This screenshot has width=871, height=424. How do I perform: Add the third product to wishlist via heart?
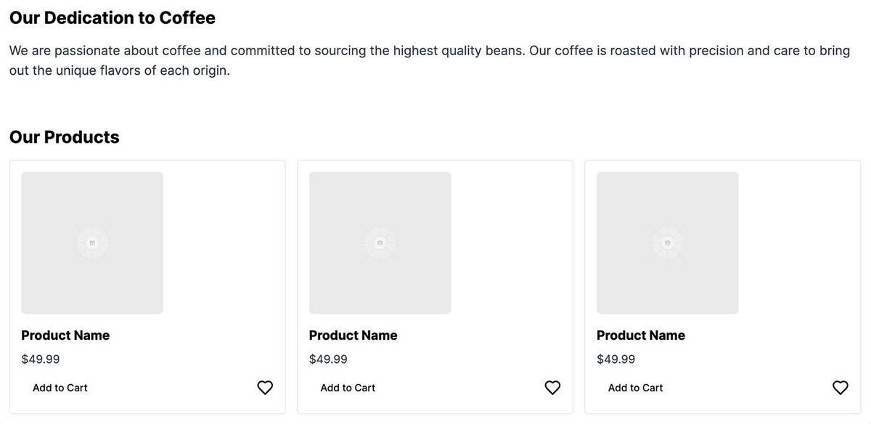(840, 388)
